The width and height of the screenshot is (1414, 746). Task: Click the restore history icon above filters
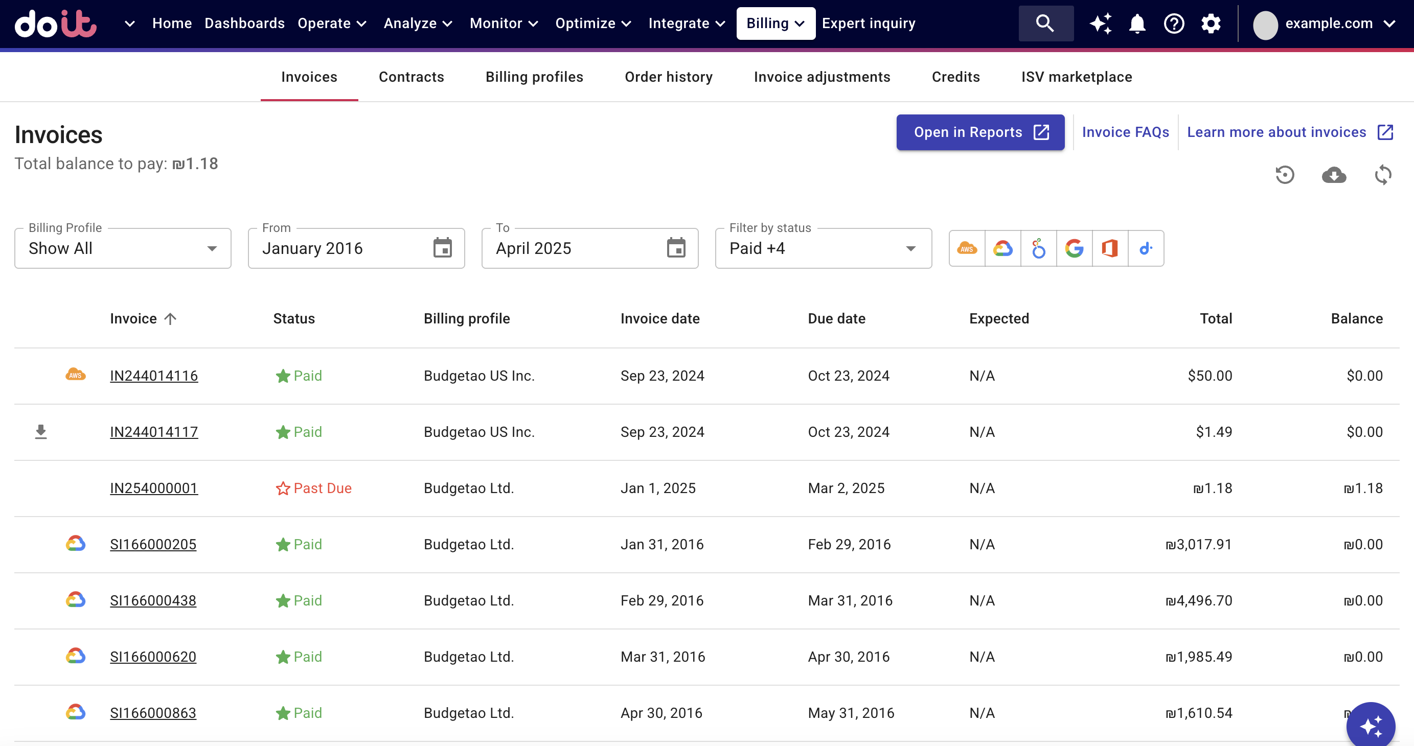(1285, 175)
